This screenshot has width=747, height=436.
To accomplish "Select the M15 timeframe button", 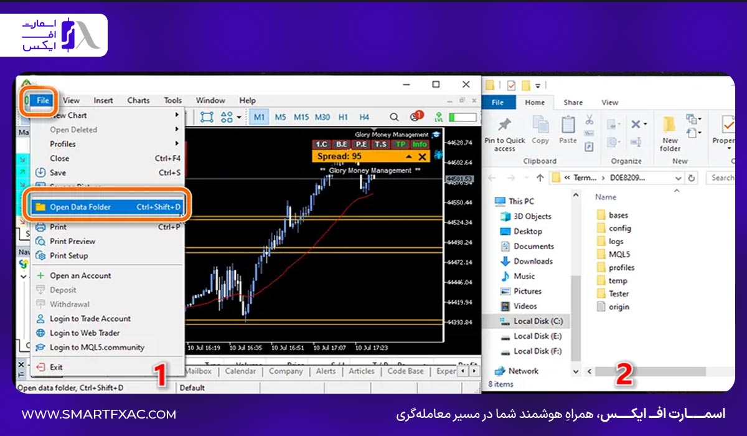I will click(301, 116).
